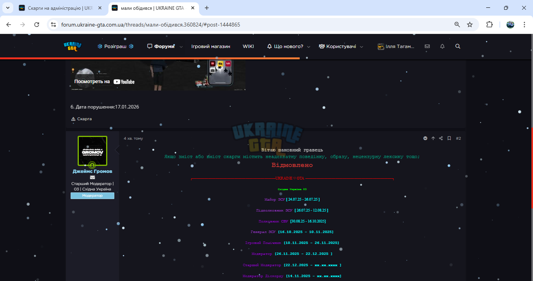The image size is (533, 281).
Task: Click the Модератор [26.11.2025 – 22.12.2025] line
Action: click(x=292, y=254)
